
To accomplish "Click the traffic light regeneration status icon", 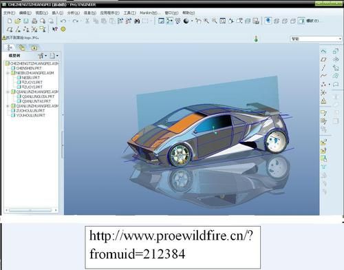I will [x=256, y=39].
